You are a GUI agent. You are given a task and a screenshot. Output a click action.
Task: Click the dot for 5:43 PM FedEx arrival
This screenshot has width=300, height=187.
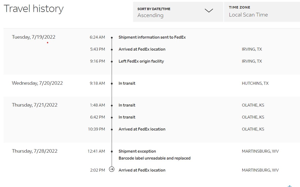(x=112, y=49)
